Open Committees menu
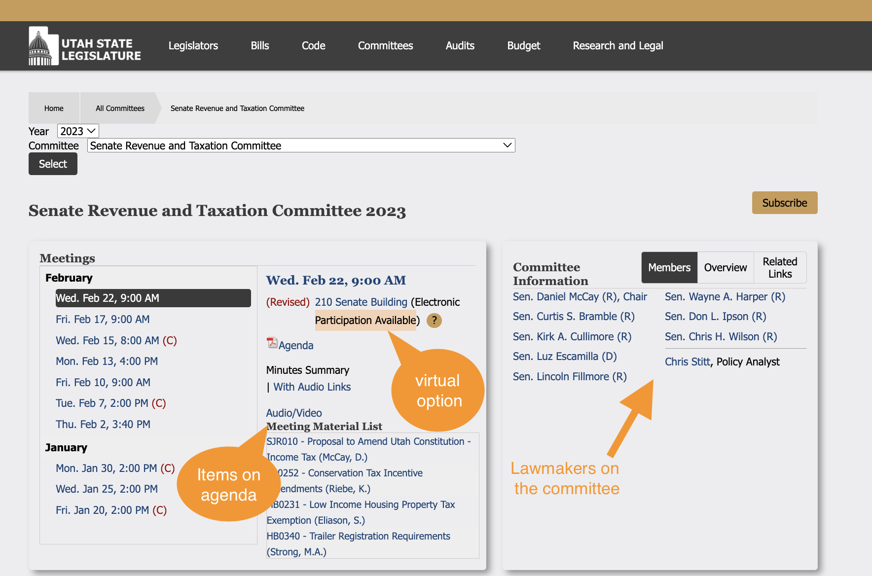 pos(386,46)
